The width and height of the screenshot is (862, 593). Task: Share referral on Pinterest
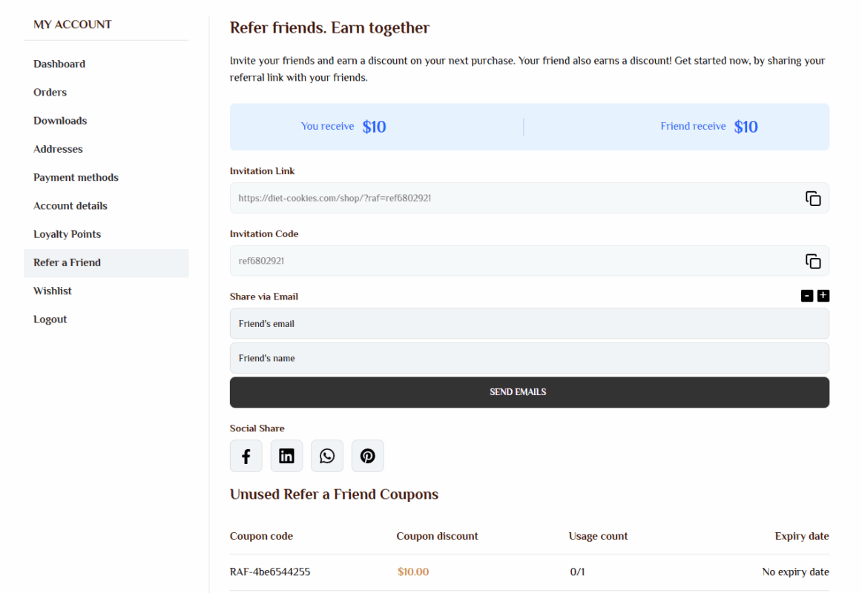(367, 457)
